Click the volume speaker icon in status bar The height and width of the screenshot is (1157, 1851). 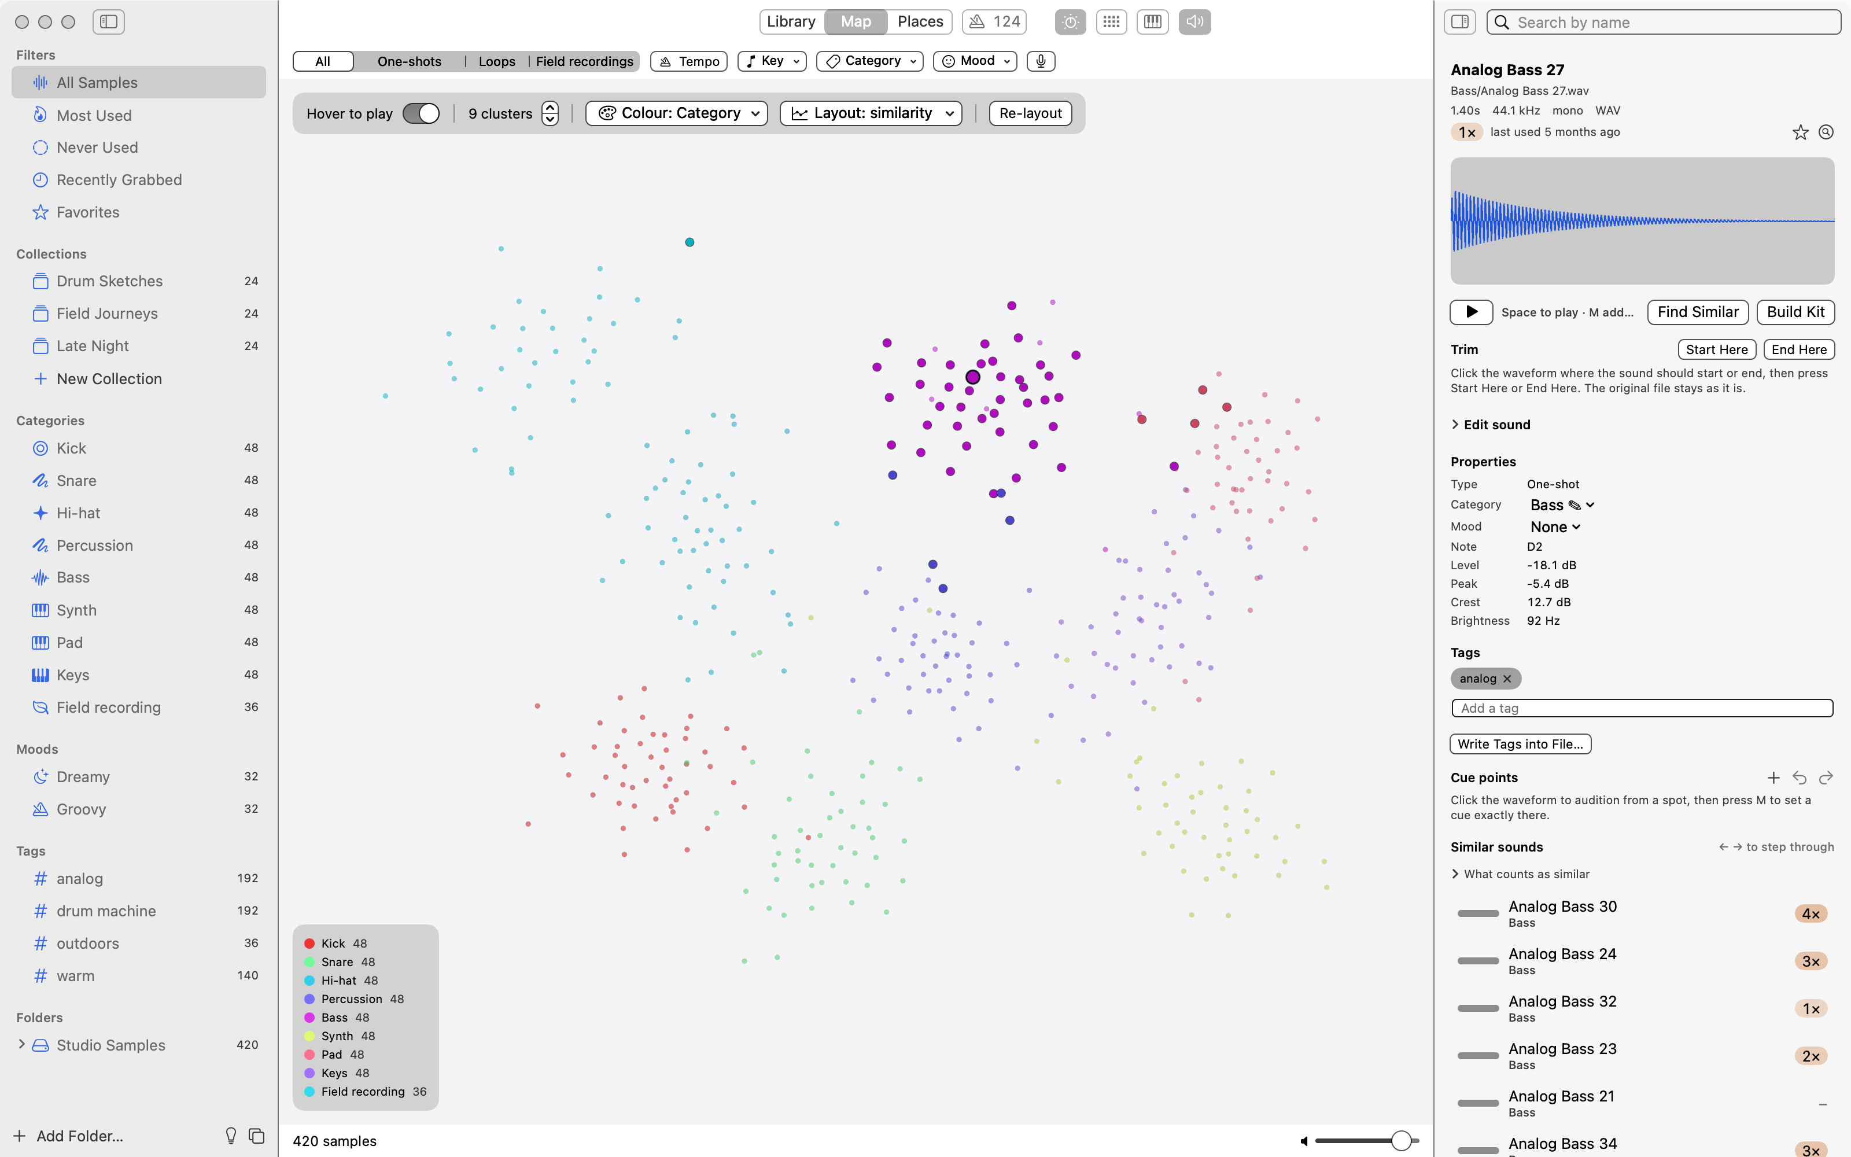[1304, 1141]
